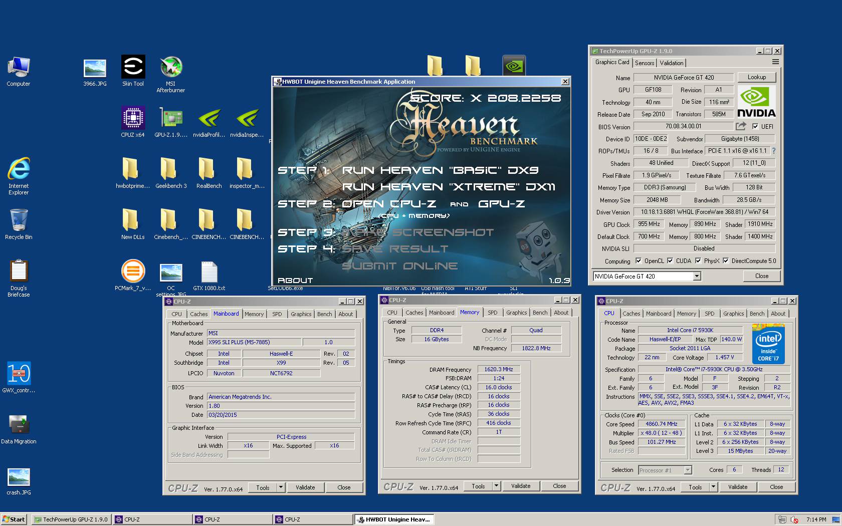The image size is (842, 526).
Task: Click OPEN CPU-Z in Heaven step 2
Action: (x=389, y=204)
